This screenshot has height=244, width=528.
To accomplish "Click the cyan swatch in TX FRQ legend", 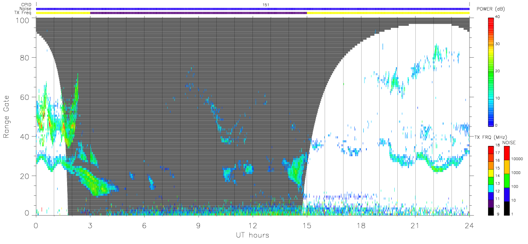I will coord(491,188).
